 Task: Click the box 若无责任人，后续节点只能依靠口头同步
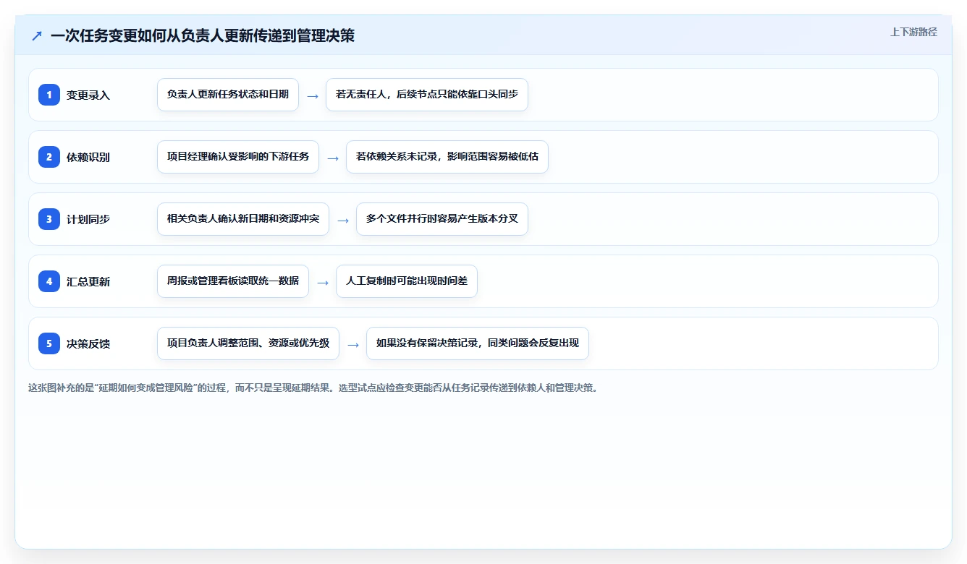[427, 95]
